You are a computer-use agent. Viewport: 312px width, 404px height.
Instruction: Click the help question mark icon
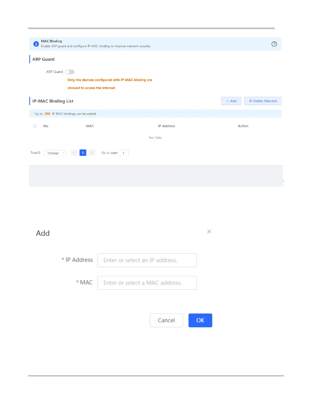tap(274, 44)
